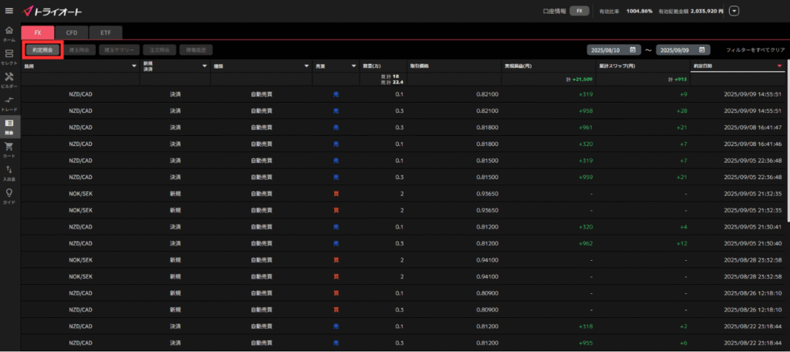Switch to the CFD tab
Viewport: 790px width, 352px height.
(x=72, y=32)
